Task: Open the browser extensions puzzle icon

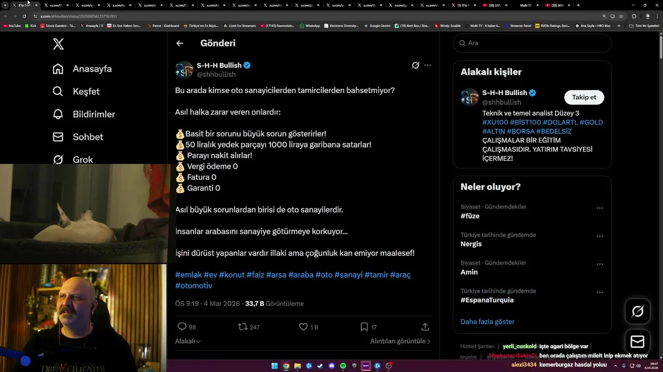Action: point(633,16)
